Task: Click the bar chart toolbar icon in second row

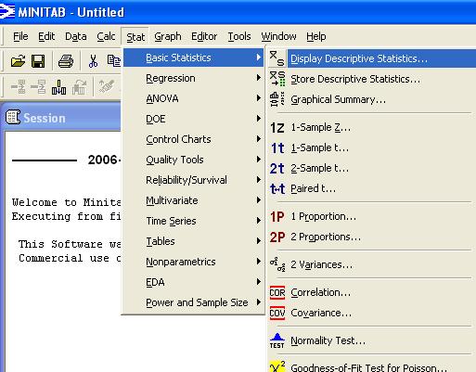Action: [58, 86]
